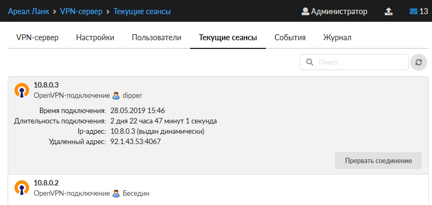Click the Ареал Ланк breadcrumb link
Screen dimensions: 432x205
click(x=29, y=11)
